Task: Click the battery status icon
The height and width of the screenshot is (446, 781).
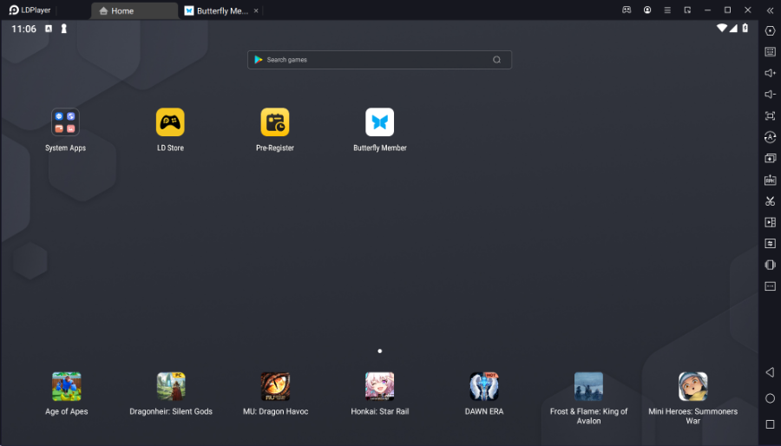Action: (745, 29)
